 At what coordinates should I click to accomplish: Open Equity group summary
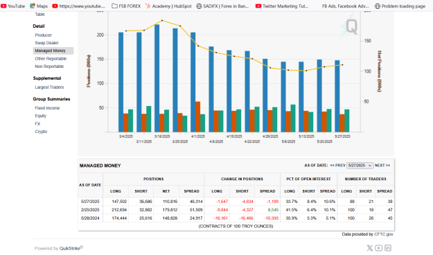click(41, 116)
